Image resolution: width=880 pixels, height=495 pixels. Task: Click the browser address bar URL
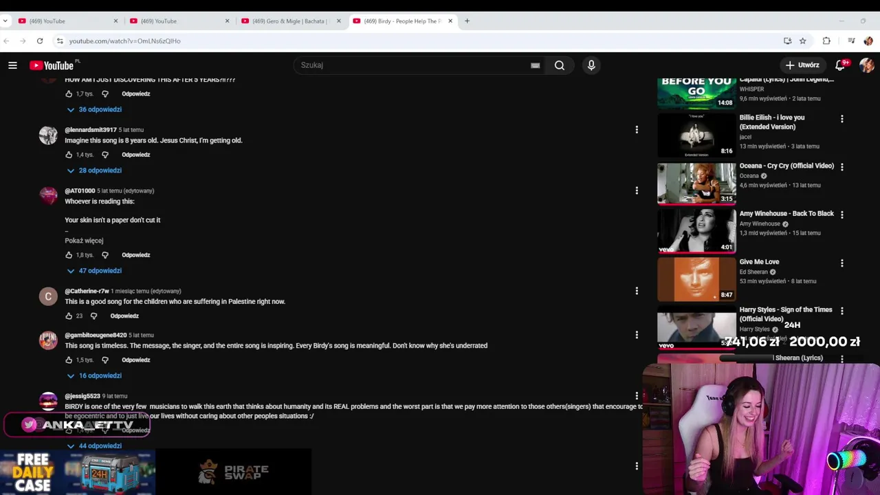coord(124,41)
